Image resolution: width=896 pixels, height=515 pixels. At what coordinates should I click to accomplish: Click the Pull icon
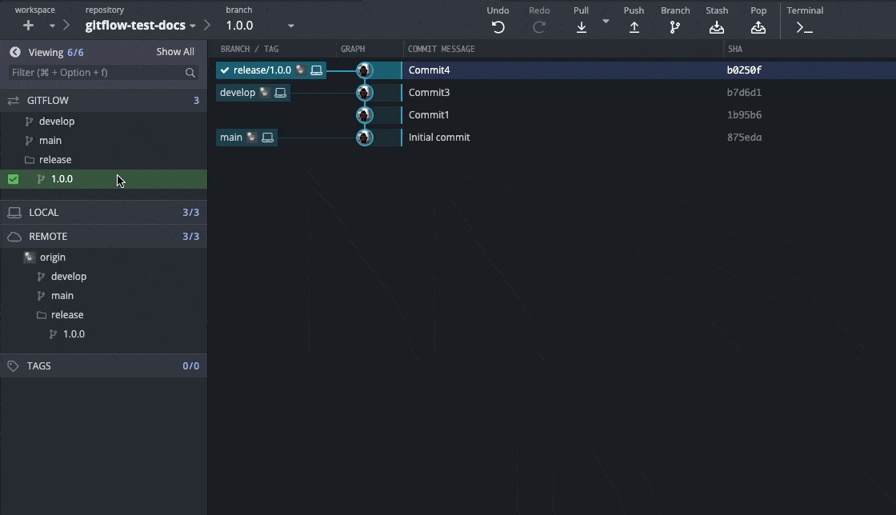[582, 27]
